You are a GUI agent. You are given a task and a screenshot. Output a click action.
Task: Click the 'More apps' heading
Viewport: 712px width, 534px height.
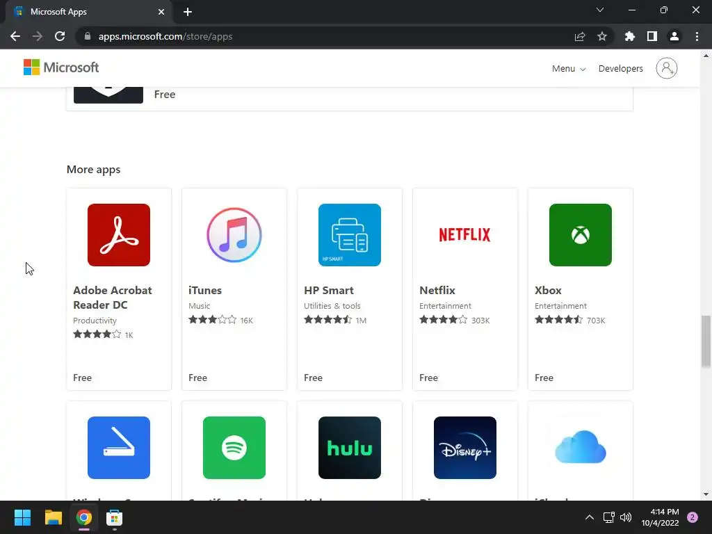[x=93, y=170]
